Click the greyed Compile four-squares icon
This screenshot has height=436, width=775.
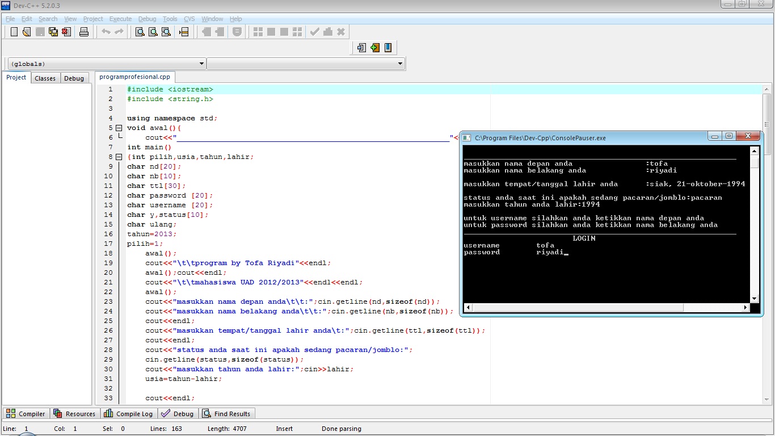click(258, 32)
